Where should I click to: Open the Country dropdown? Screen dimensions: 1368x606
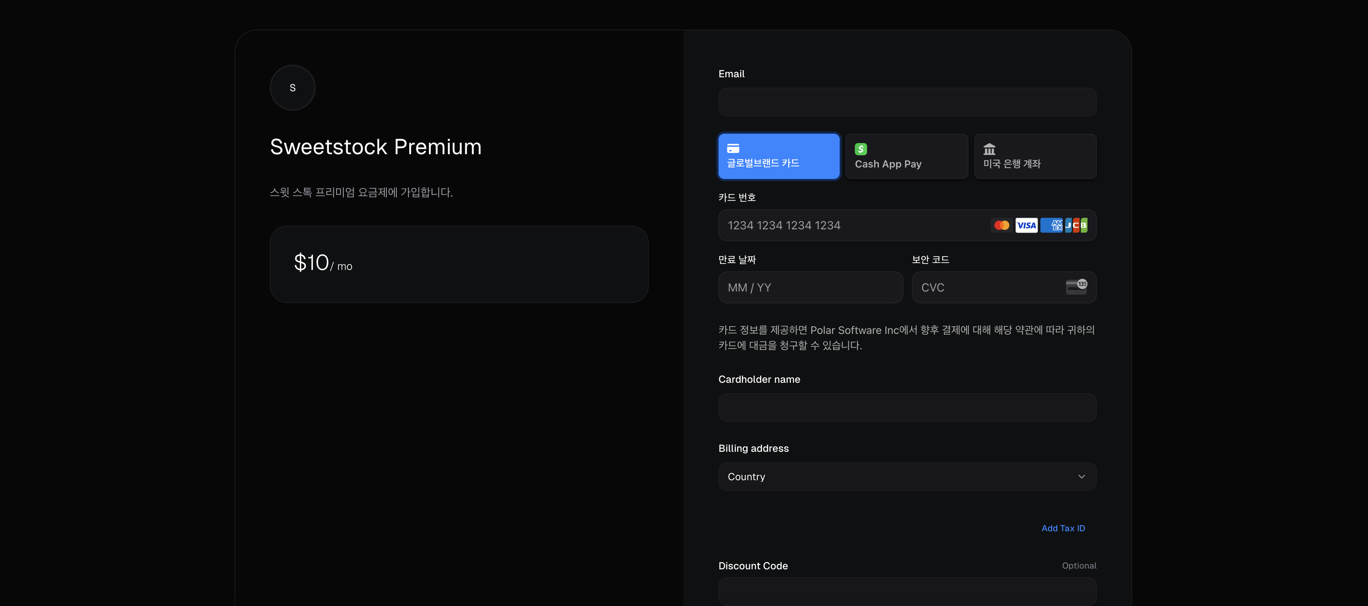(907, 477)
